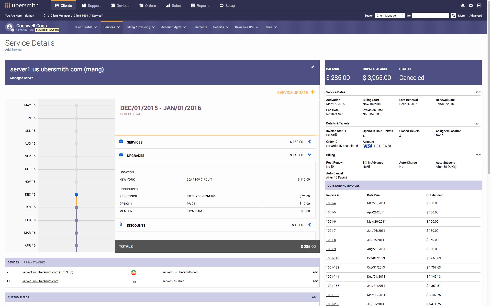Click the Service Update plus icon
491x306 pixels.
[313, 92]
